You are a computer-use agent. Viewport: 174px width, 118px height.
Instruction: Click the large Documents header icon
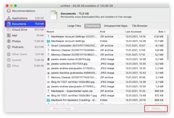(x=54, y=15)
